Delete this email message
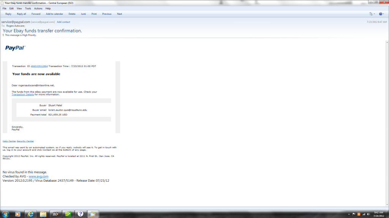This screenshot has height=218, width=389. pos(72,14)
